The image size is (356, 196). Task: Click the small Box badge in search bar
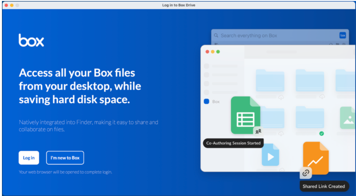pos(342,35)
